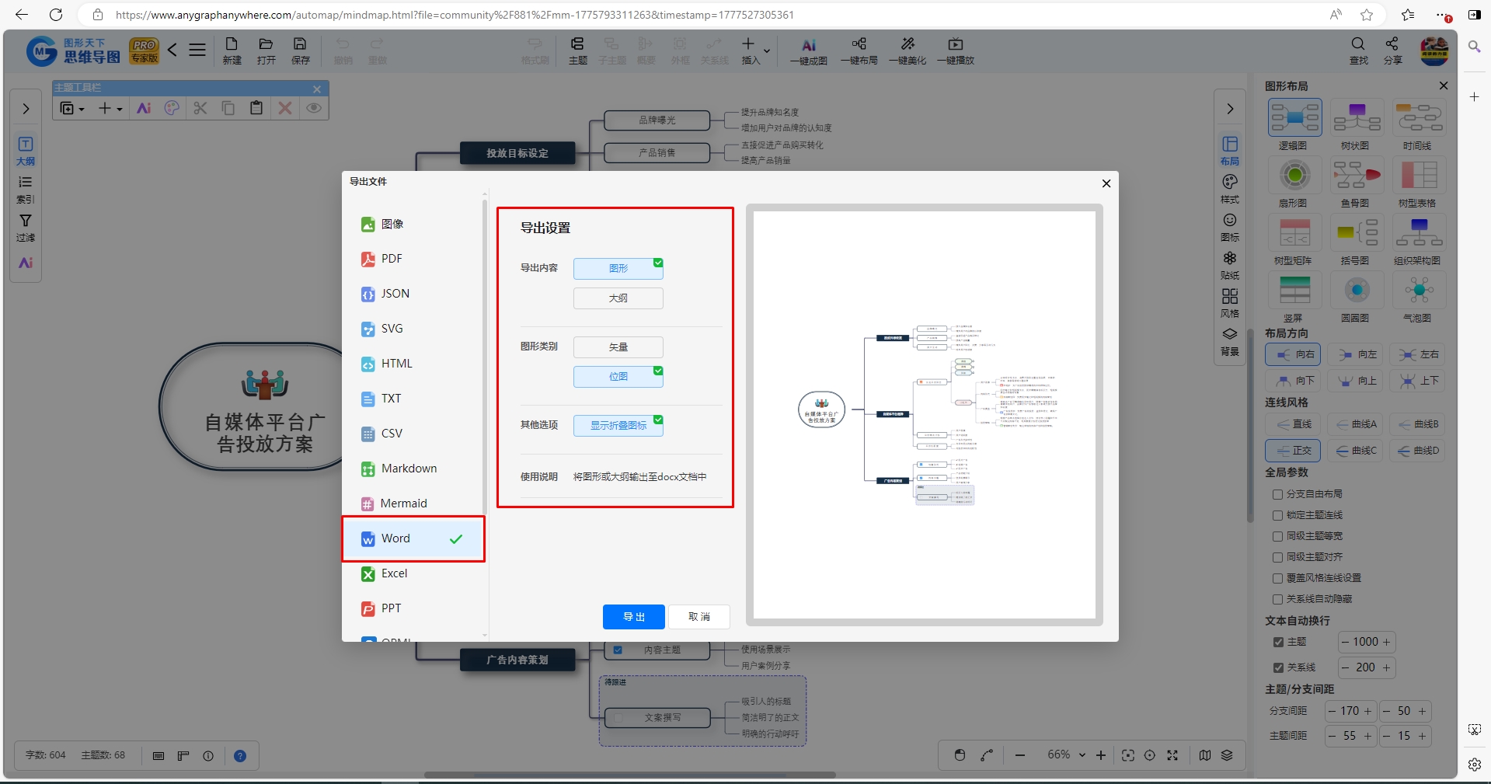Choose Markdown export format

(415, 469)
